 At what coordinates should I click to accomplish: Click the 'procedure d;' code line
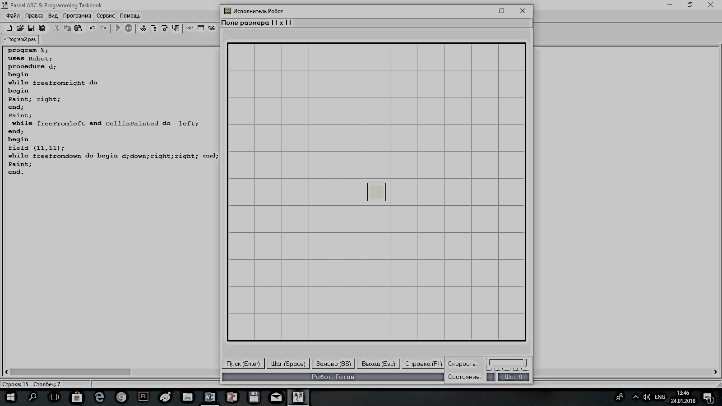tap(32, 67)
